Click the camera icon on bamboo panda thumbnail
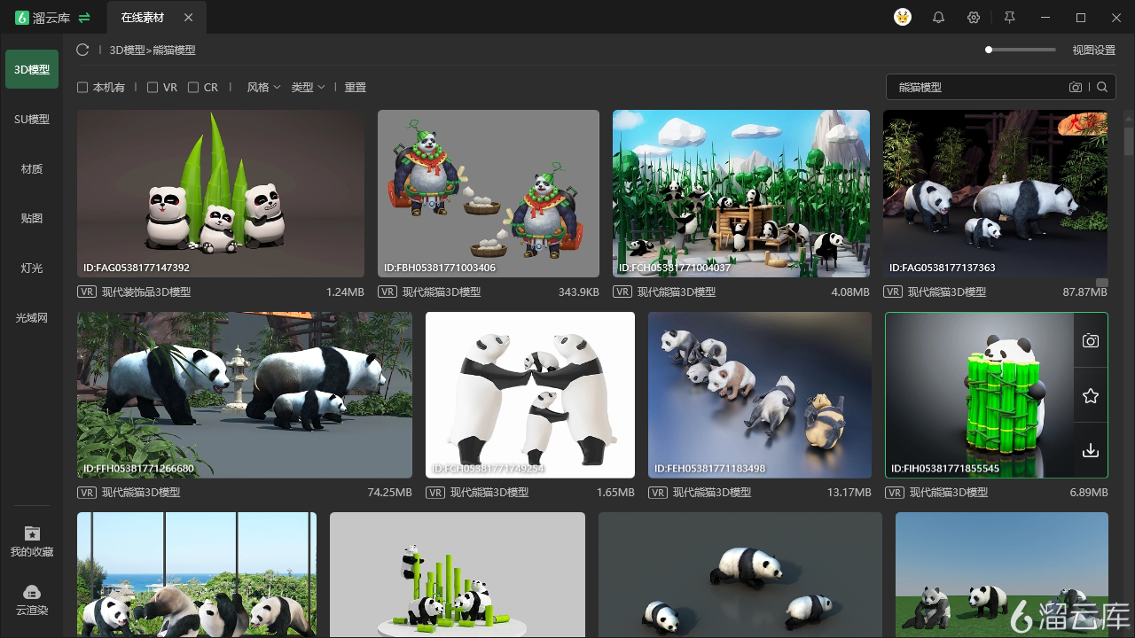This screenshot has width=1135, height=638. 1091,341
